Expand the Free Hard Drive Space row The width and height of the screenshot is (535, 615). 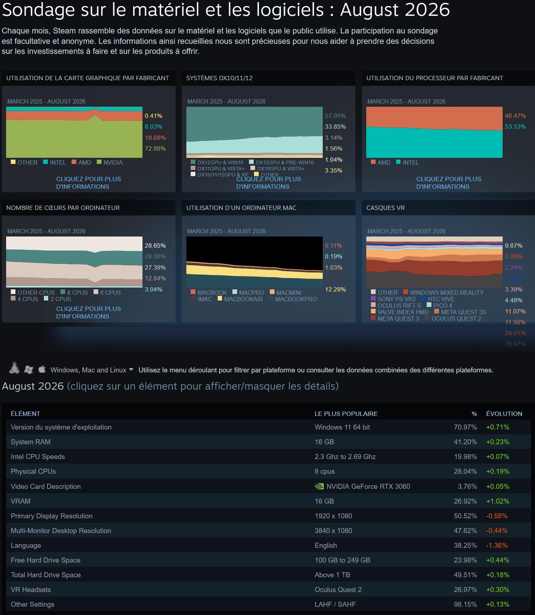click(x=268, y=560)
